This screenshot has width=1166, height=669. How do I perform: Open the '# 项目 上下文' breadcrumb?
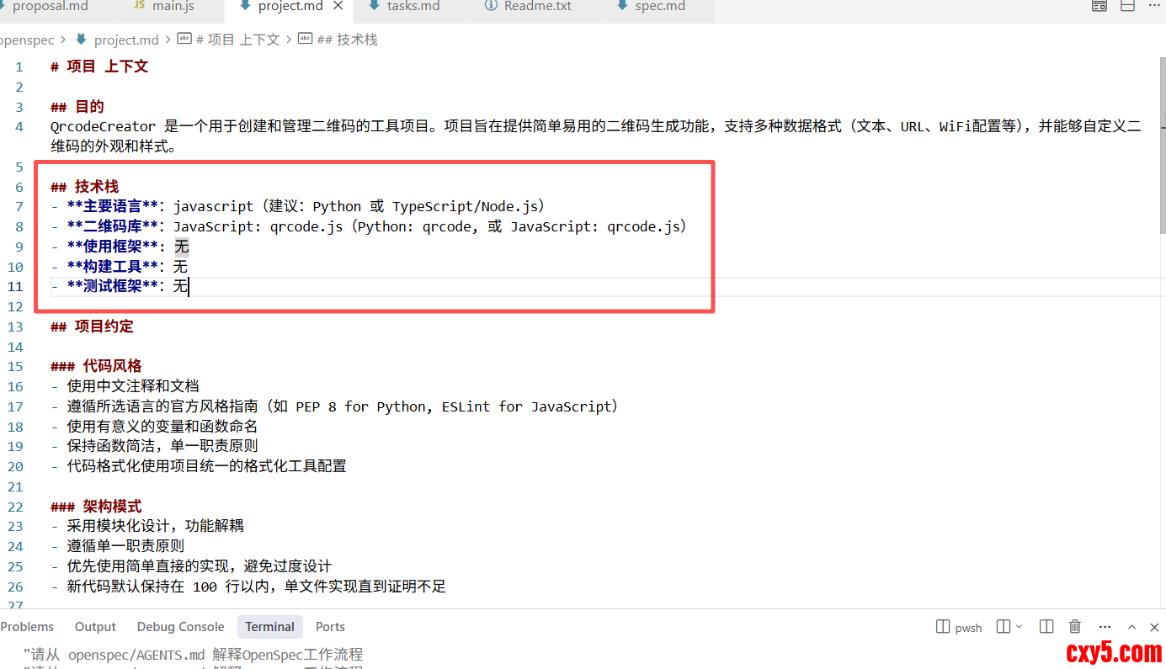(229, 40)
